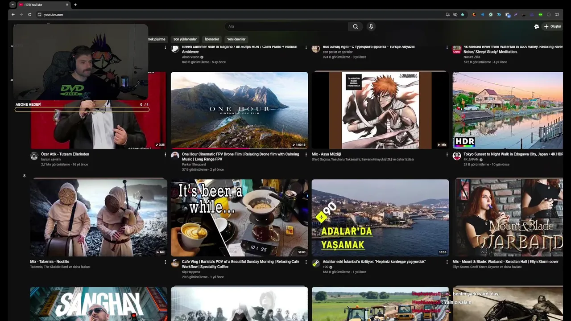571x321 pixels.
Task: Open the Mix - Mount & Blade: Warband title
Action: (x=505, y=262)
